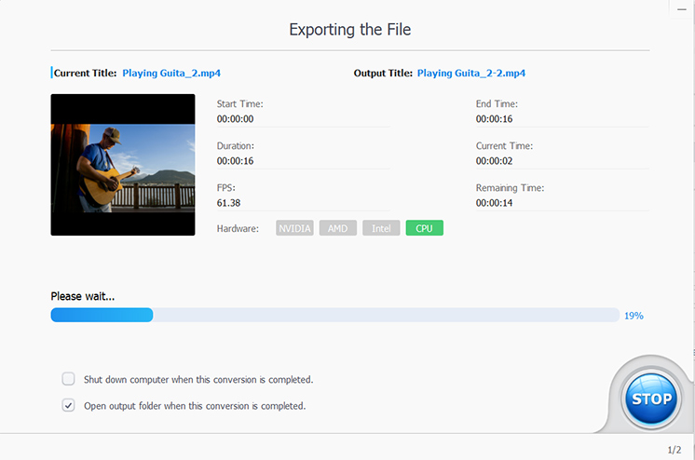Click the End Time label
695x460 pixels.
497,103
